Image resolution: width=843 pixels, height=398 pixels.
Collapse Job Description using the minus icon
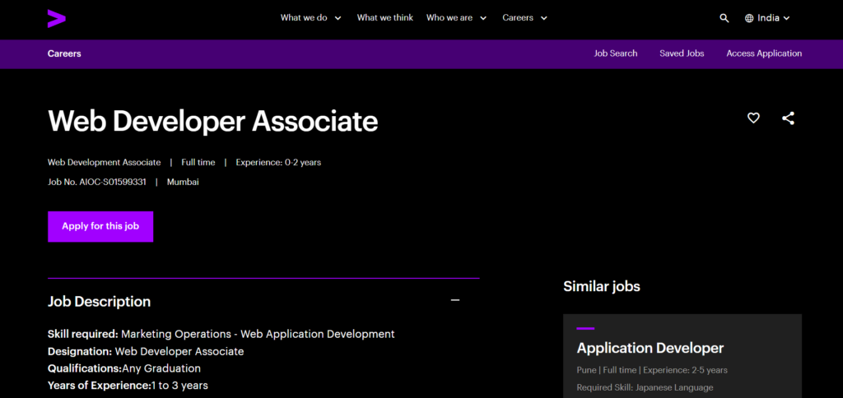click(455, 301)
